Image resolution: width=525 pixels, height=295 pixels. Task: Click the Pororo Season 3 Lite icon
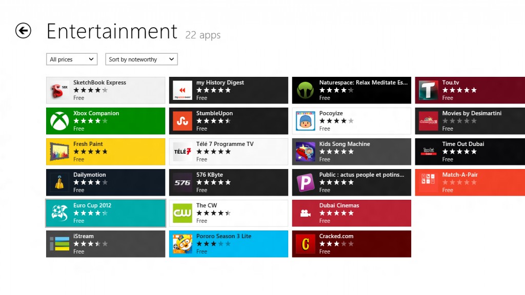click(183, 244)
